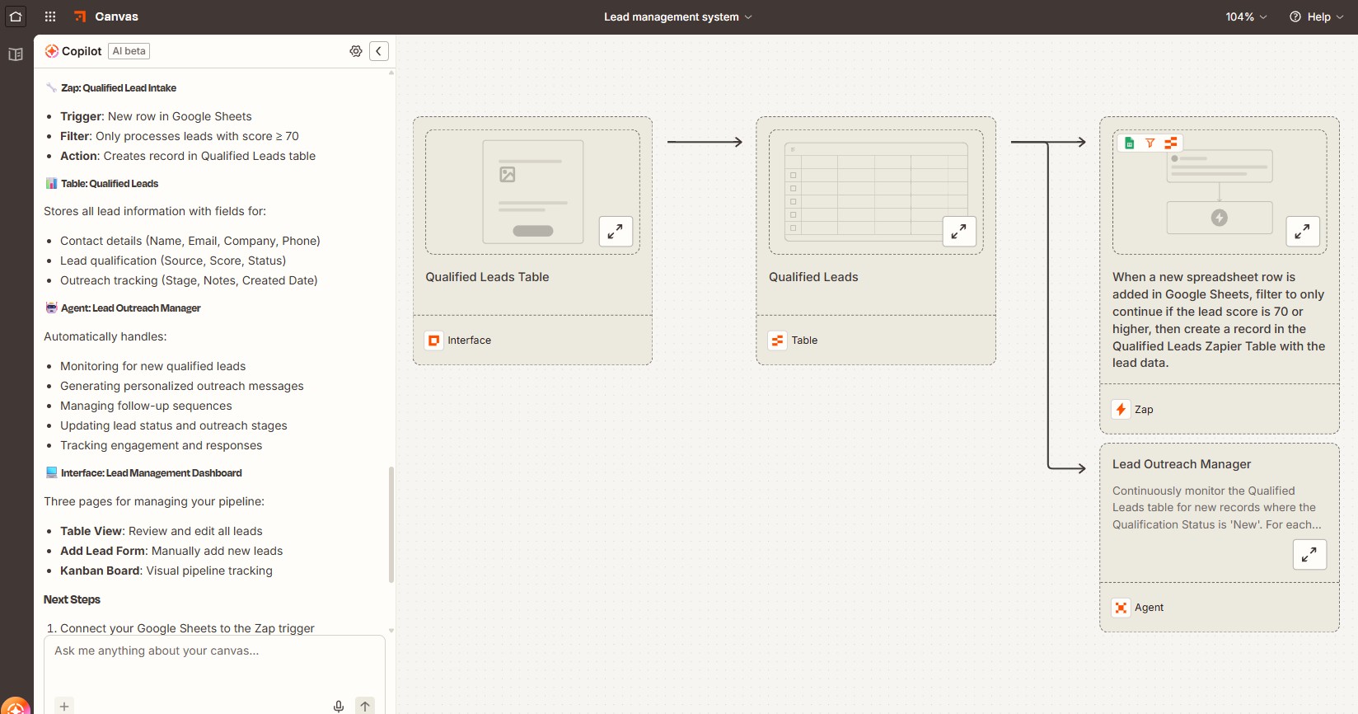This screenshot has height=714, width=1358.
Task: Select the Qualified Leads Table card title
Action: point(487,277)
